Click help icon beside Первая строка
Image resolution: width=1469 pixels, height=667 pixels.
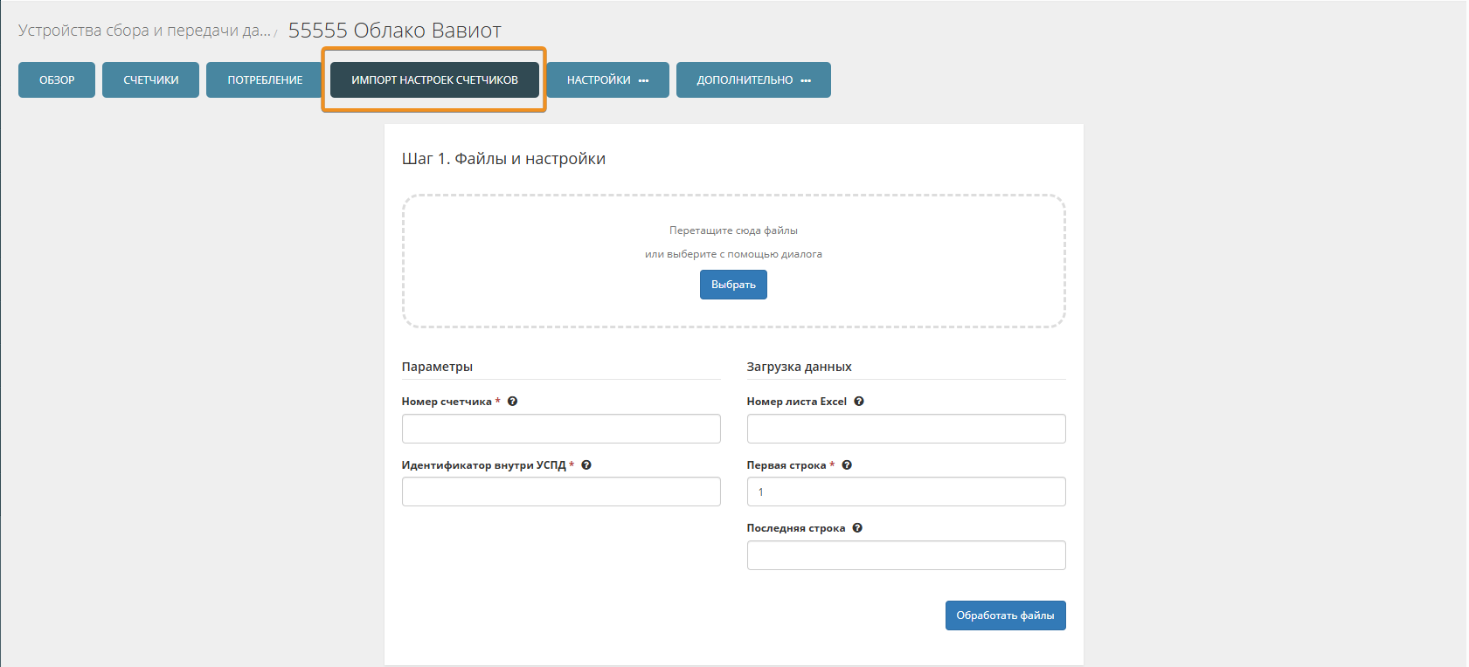coord(847,465)
